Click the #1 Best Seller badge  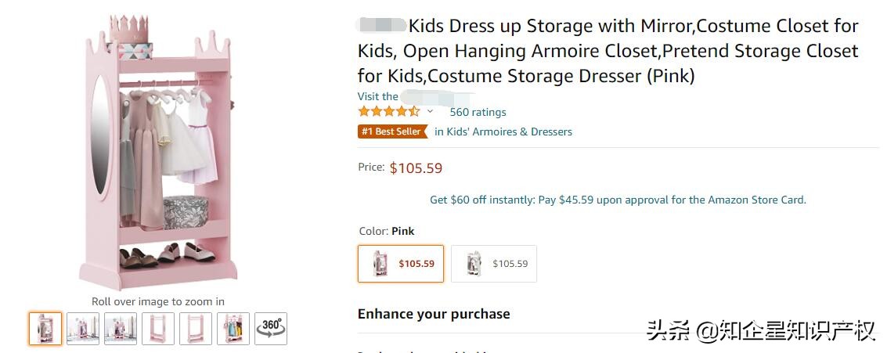(x=392, y=131)
